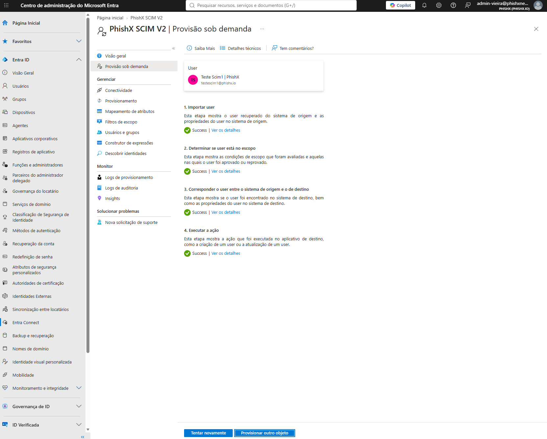Click Tentar novamente button
This screenshot has height=439, width=547.
(208, 433)
